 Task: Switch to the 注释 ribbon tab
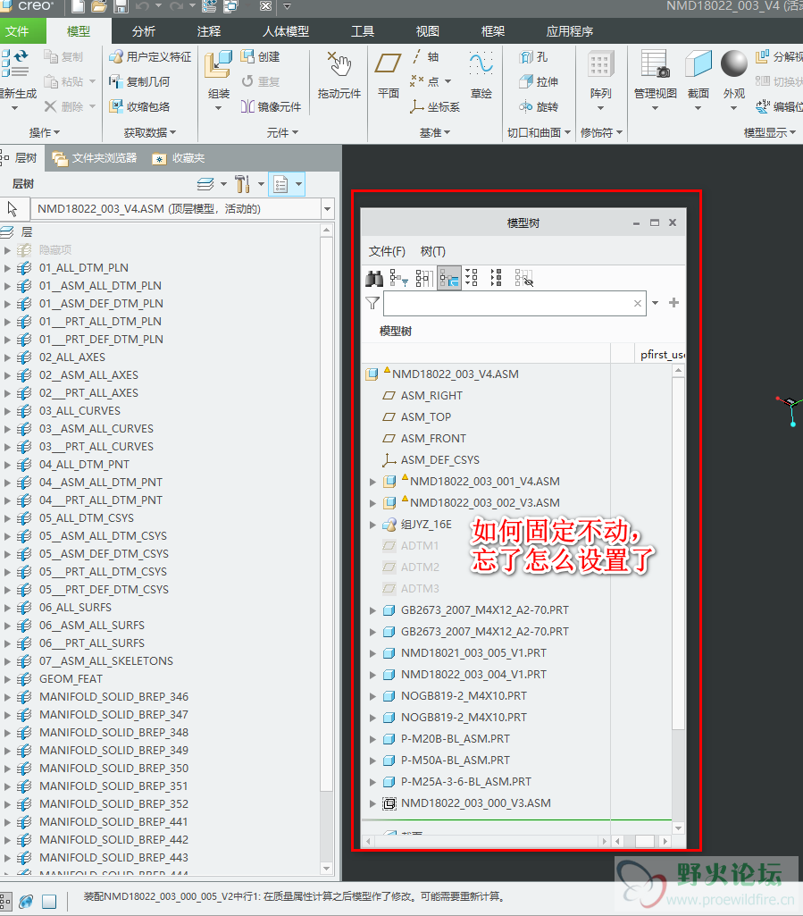208,31
